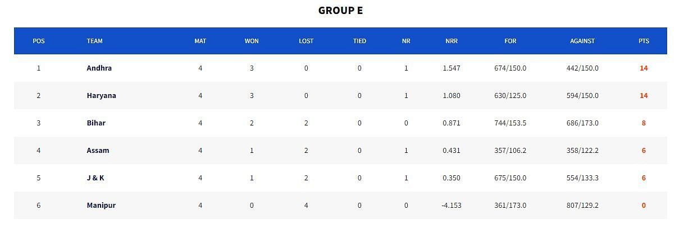Click Andhra's 1.547 net run rate

pos(451,68)
